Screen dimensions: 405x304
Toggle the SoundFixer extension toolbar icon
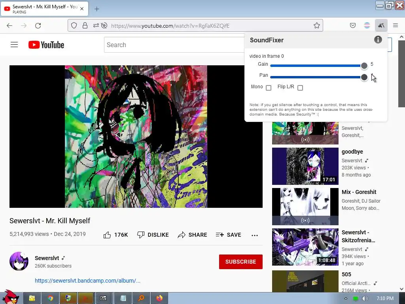(x=381, y=25)
